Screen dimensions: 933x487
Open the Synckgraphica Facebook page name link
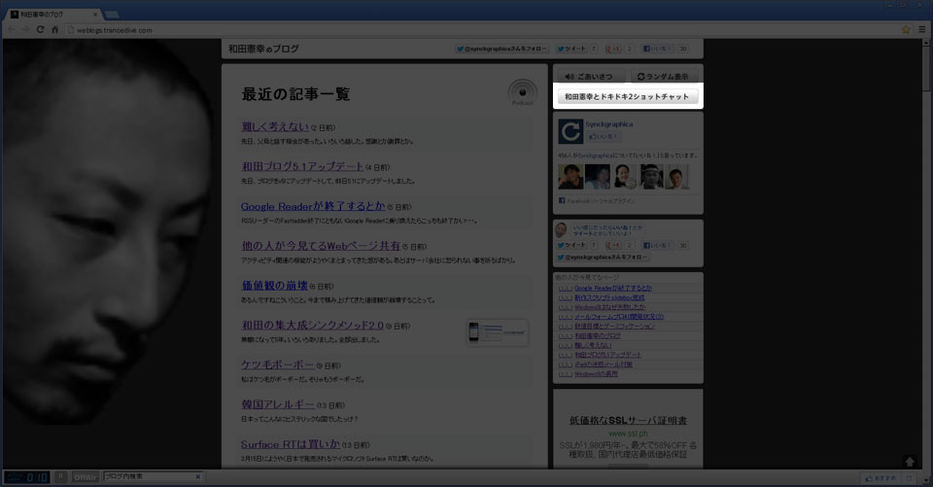tap(608, 124)
